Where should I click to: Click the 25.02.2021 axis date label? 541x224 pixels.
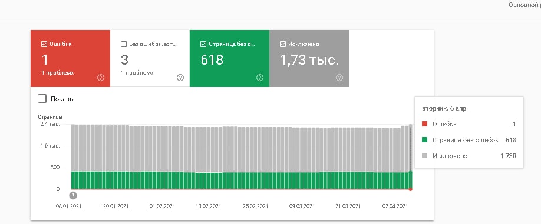tap(255, 206)
